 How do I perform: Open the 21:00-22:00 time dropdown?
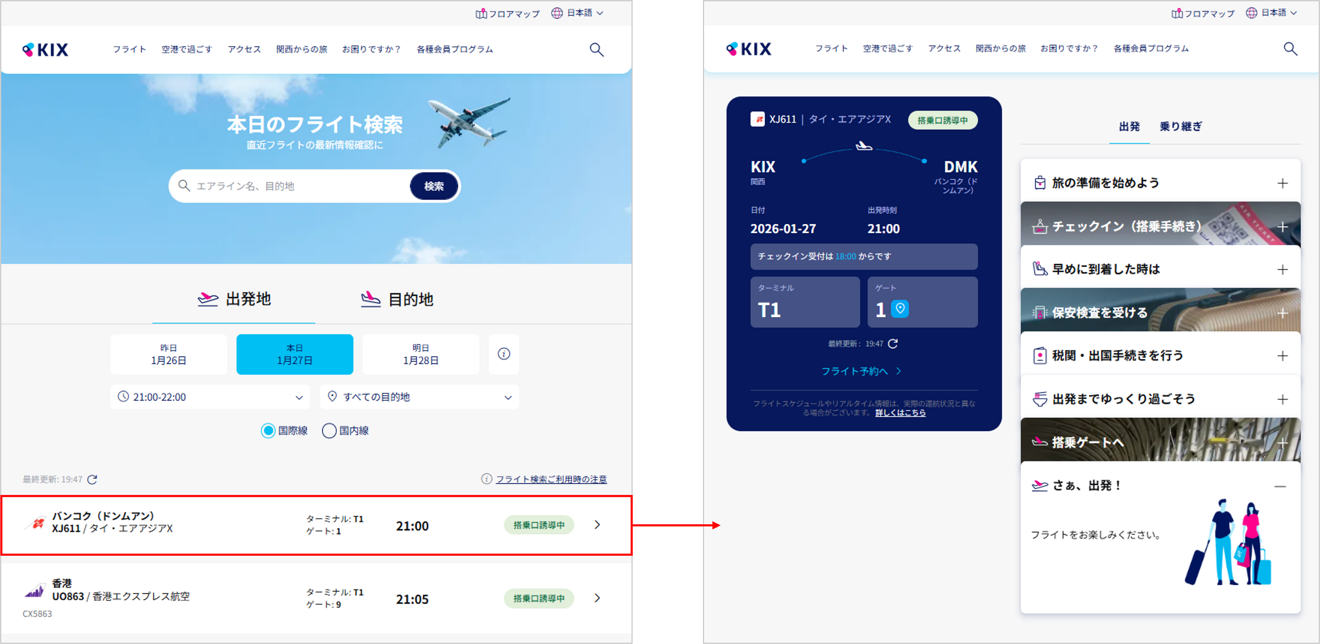210,397
